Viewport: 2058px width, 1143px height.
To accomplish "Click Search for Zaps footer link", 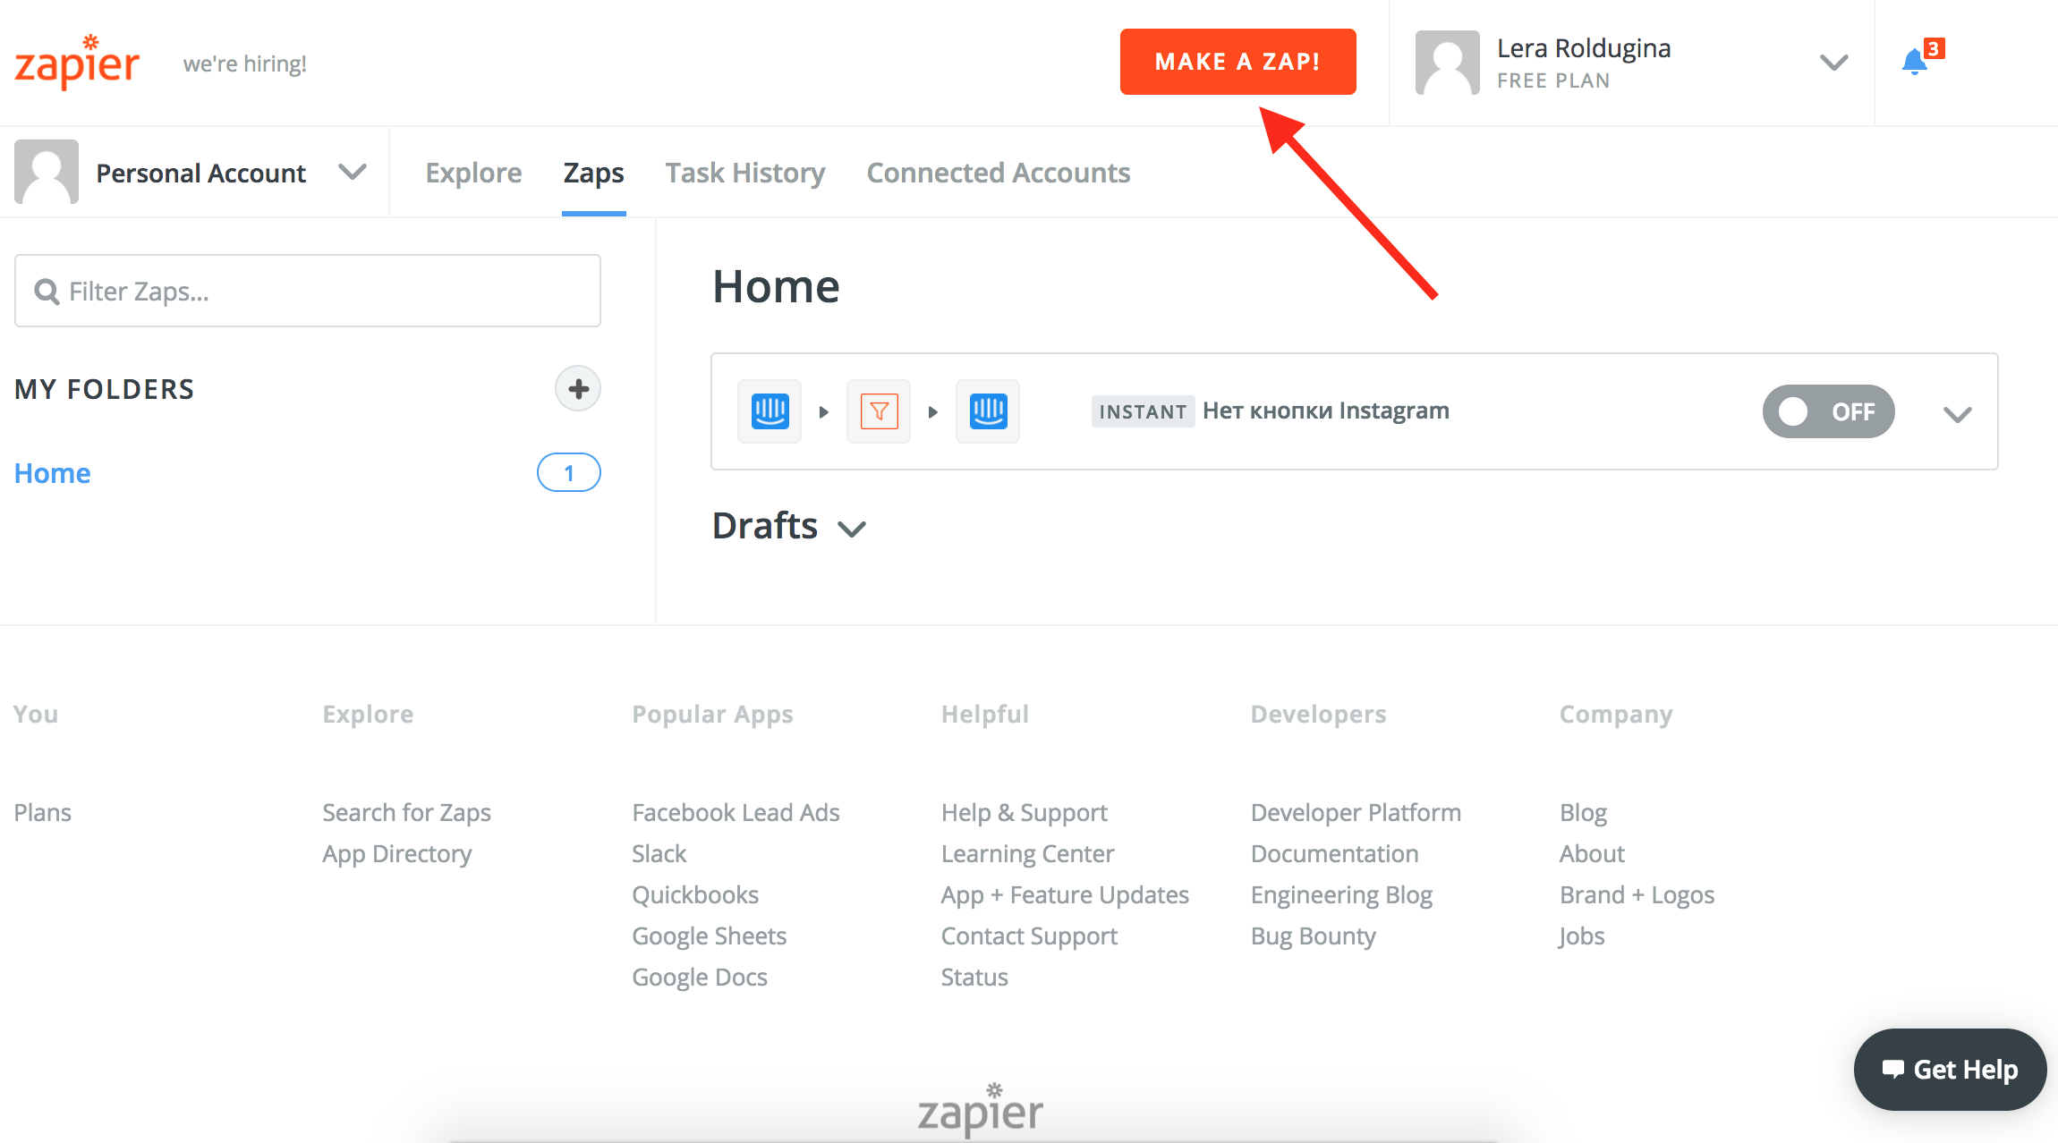I will 406,812.
